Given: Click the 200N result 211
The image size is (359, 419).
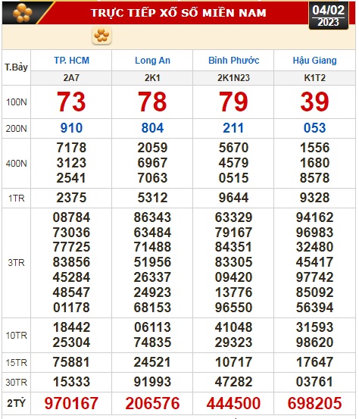Looking at the screenshot, I should [x=233, y=128].
